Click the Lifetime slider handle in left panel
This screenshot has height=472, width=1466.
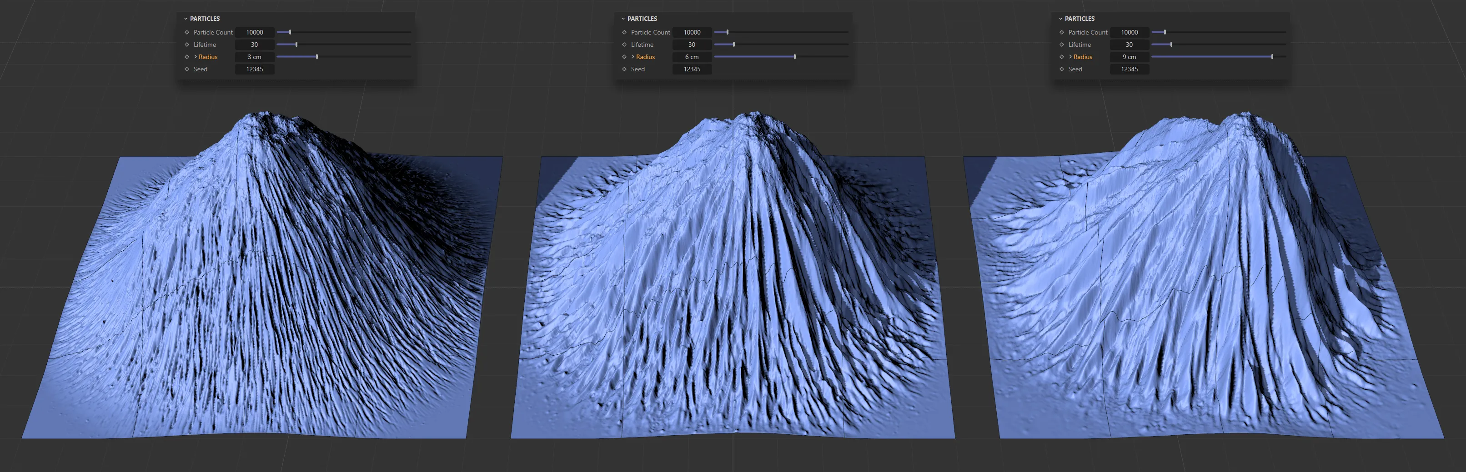tap(296, 45)
